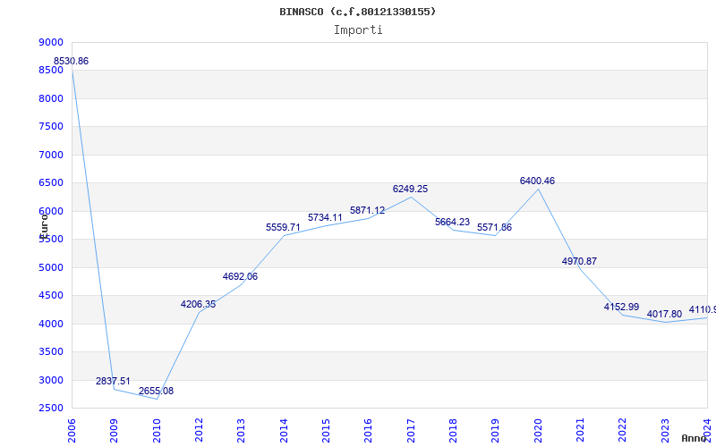This screenshot has height=447, width=716.
Task: Select the 4970.87 data label
Action: click(579, 261)
